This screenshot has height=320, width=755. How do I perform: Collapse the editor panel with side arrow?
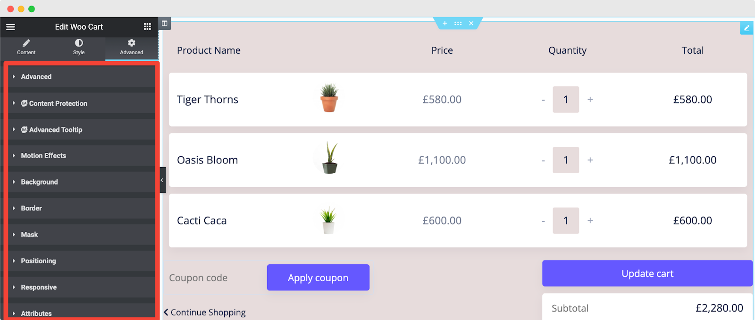tap(162, 180)
